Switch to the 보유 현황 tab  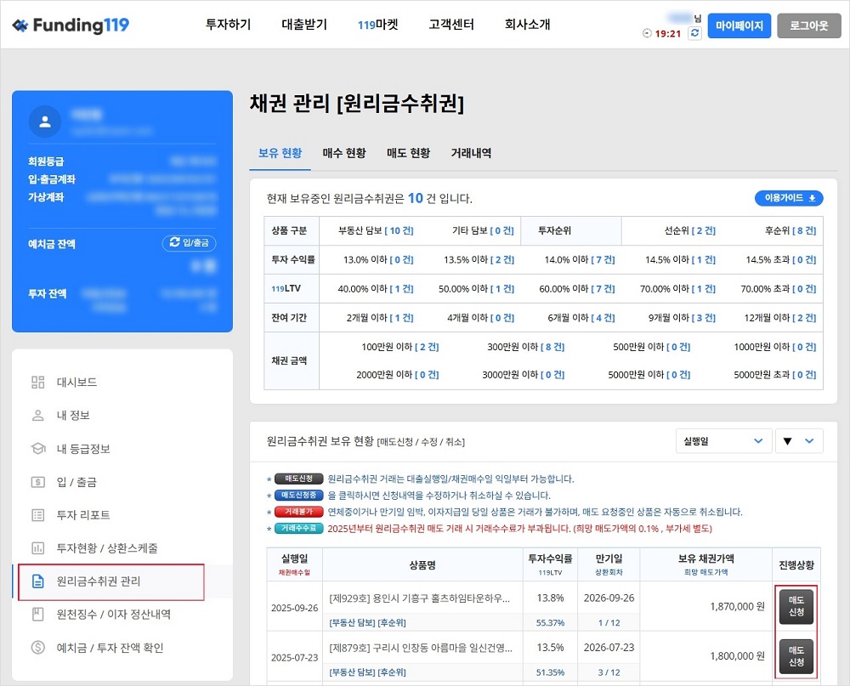click(280, 154)
